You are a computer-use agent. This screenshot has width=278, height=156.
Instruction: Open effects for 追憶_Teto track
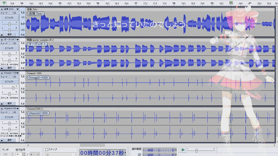tap(9, 18)
